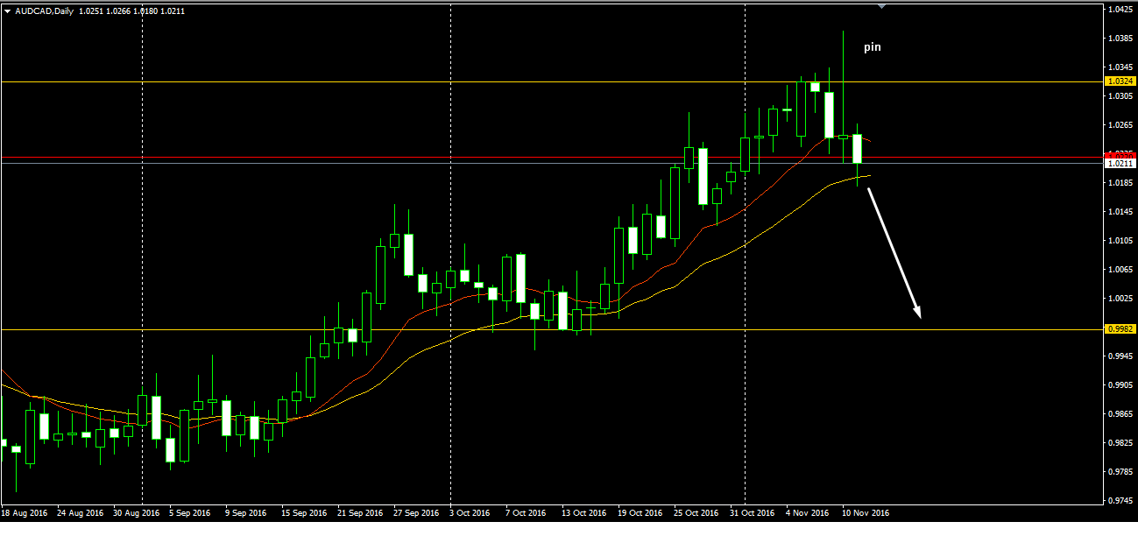Click the 0.9785 price axis value
Screen dimensions: 1138x550
tap(1120, 472)
